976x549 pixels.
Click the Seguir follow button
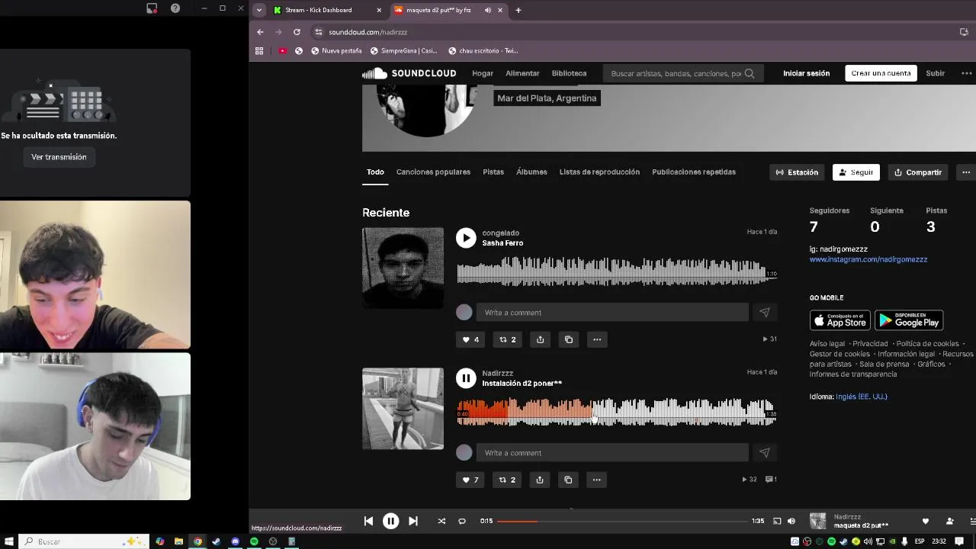pos(856,172)
